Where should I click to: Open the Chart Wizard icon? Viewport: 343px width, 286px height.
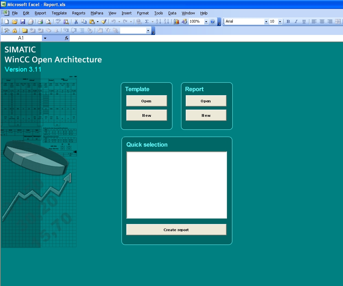coord(176,21)
